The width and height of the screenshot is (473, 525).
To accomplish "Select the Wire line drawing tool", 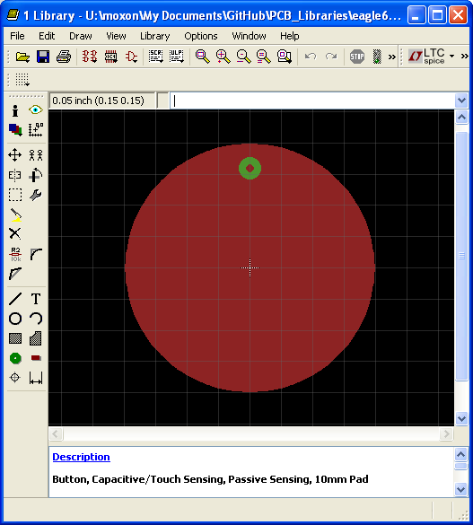I will point(15,299).
